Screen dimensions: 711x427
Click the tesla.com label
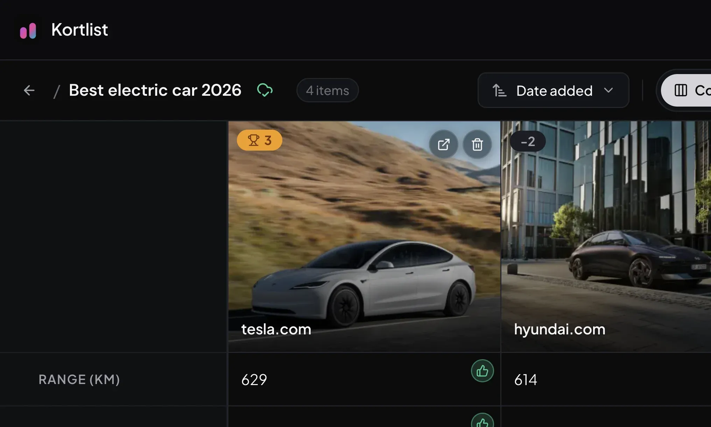click(x=276, y=329)
